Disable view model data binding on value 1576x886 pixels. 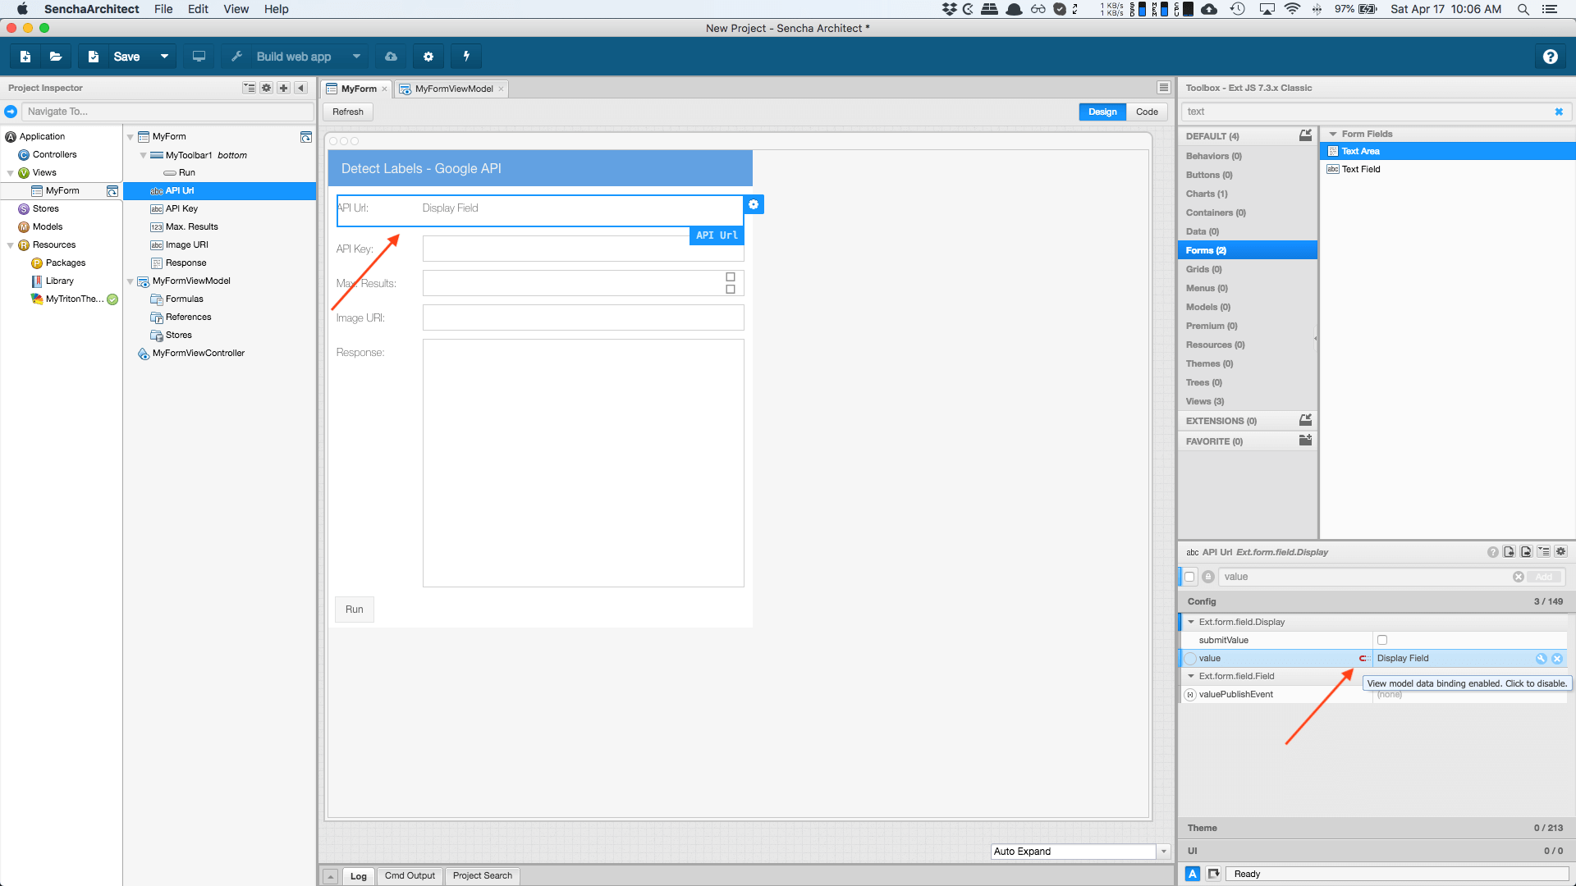tap(1363, 658)
